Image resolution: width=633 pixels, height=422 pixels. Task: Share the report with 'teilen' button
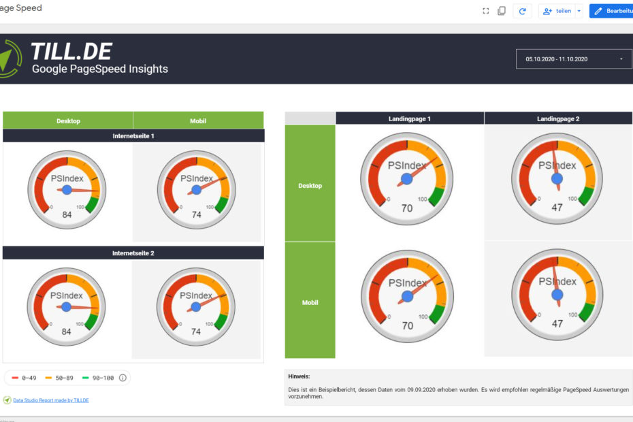[557, 11]
